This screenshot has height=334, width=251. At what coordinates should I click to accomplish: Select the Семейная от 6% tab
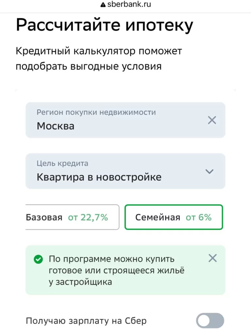[x=173, y=217]
